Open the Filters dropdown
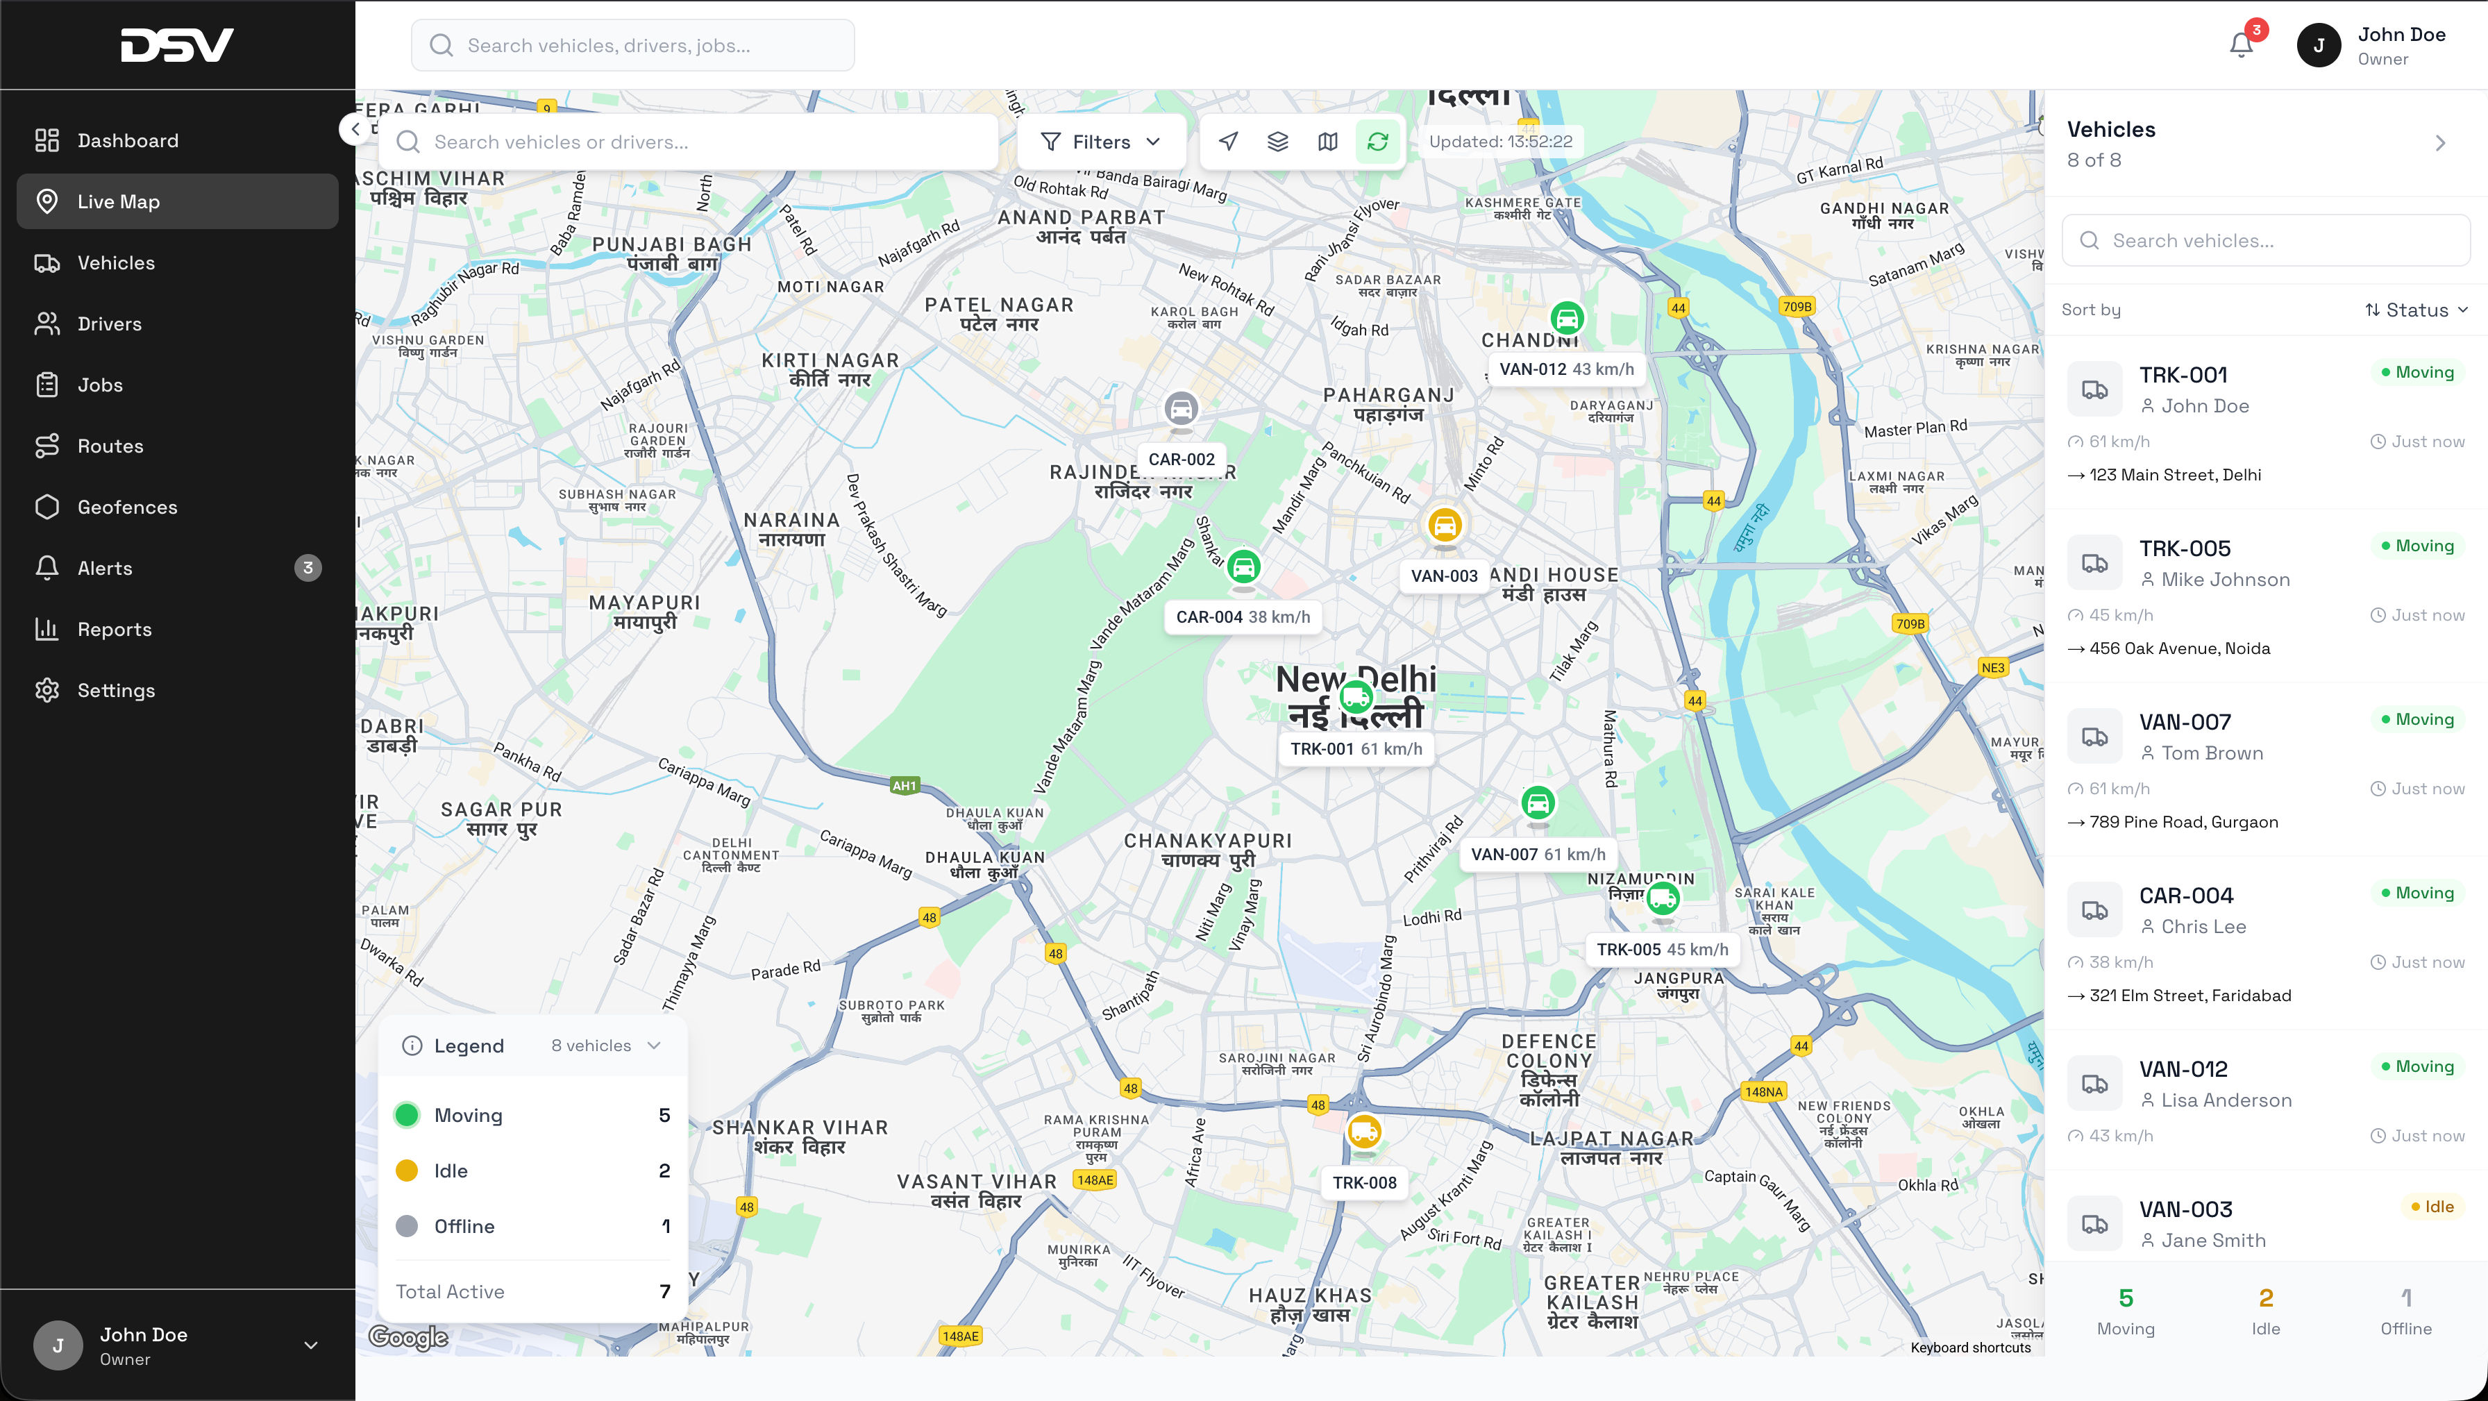 1100,141
